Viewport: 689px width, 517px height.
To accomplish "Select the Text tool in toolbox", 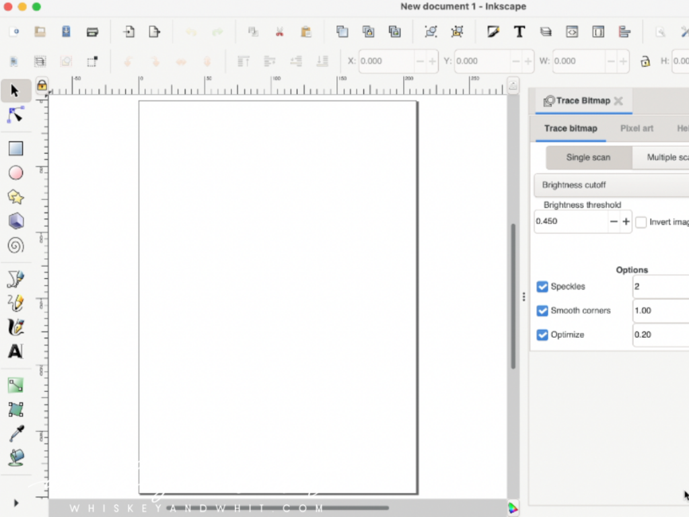I will (16, 351).
